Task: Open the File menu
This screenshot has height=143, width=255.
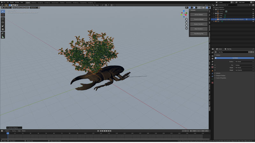Action: pyautogui.click(x=4, y=3)
